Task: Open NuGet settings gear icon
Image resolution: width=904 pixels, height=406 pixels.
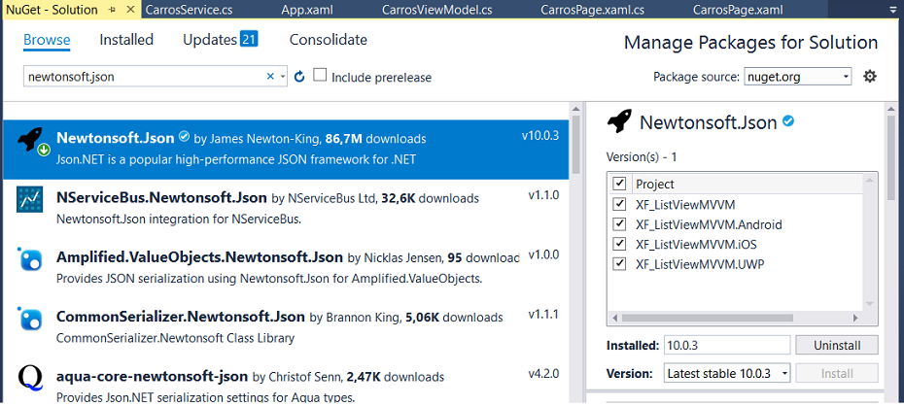Action: [x=869, y=76]
